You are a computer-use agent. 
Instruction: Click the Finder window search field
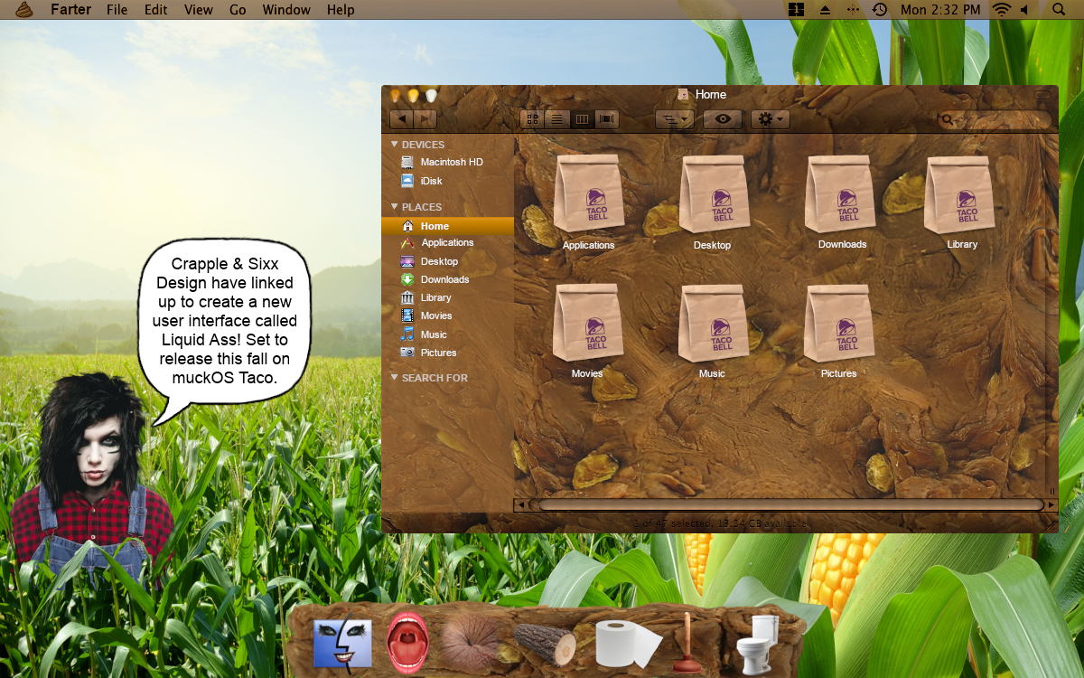pos(997,119)
